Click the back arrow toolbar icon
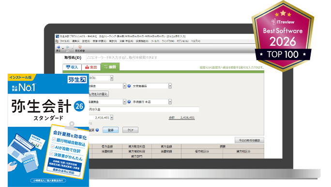 [x=58, y=47]
